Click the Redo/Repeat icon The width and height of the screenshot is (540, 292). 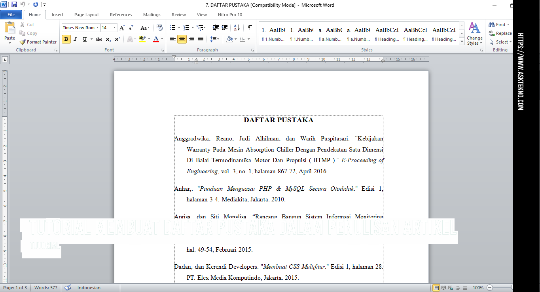(36, 5)
